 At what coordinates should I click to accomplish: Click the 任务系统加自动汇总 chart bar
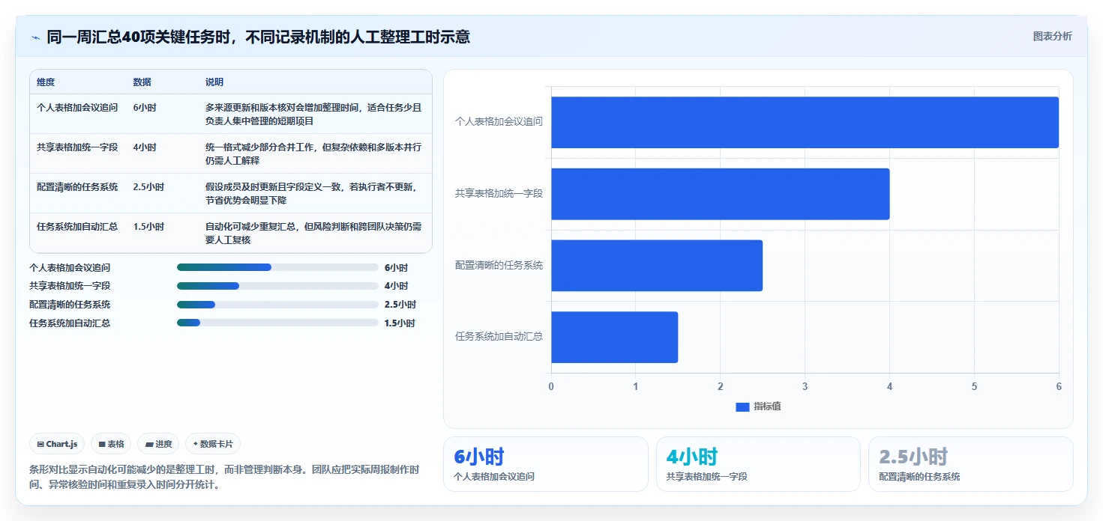point(614,338)
